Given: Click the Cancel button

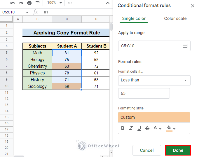Looking at the screenshot, I should tap(147, 150).
